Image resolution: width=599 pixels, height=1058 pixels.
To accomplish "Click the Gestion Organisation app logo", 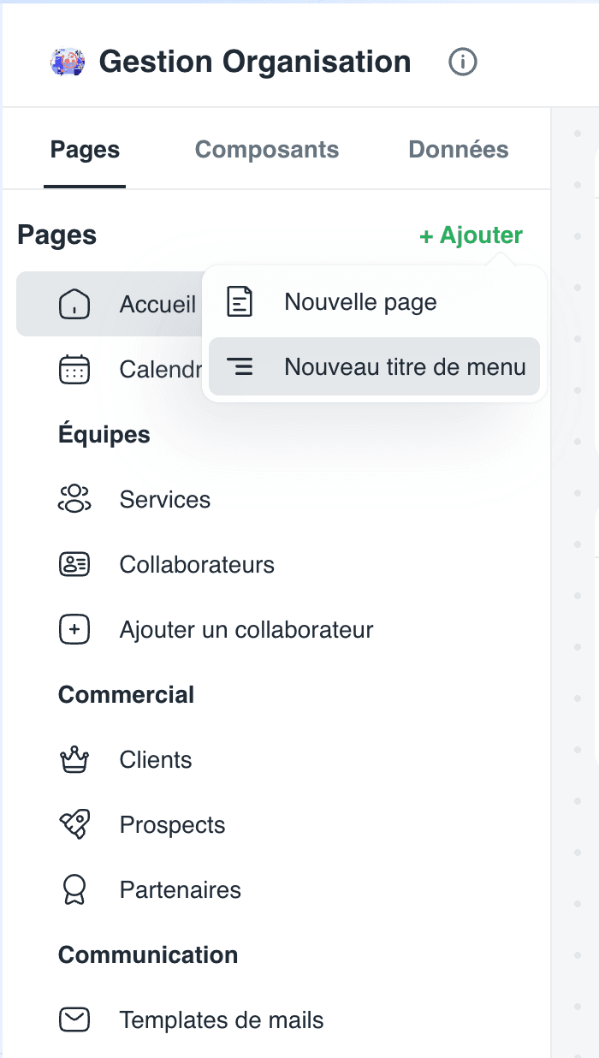I will pyautogui.click(x=68, y=62).
